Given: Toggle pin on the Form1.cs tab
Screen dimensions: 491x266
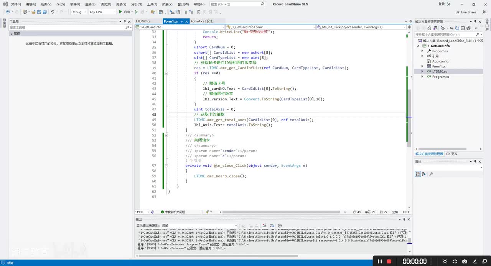Looking at the screenshot, I should click(x=182, y=21).
